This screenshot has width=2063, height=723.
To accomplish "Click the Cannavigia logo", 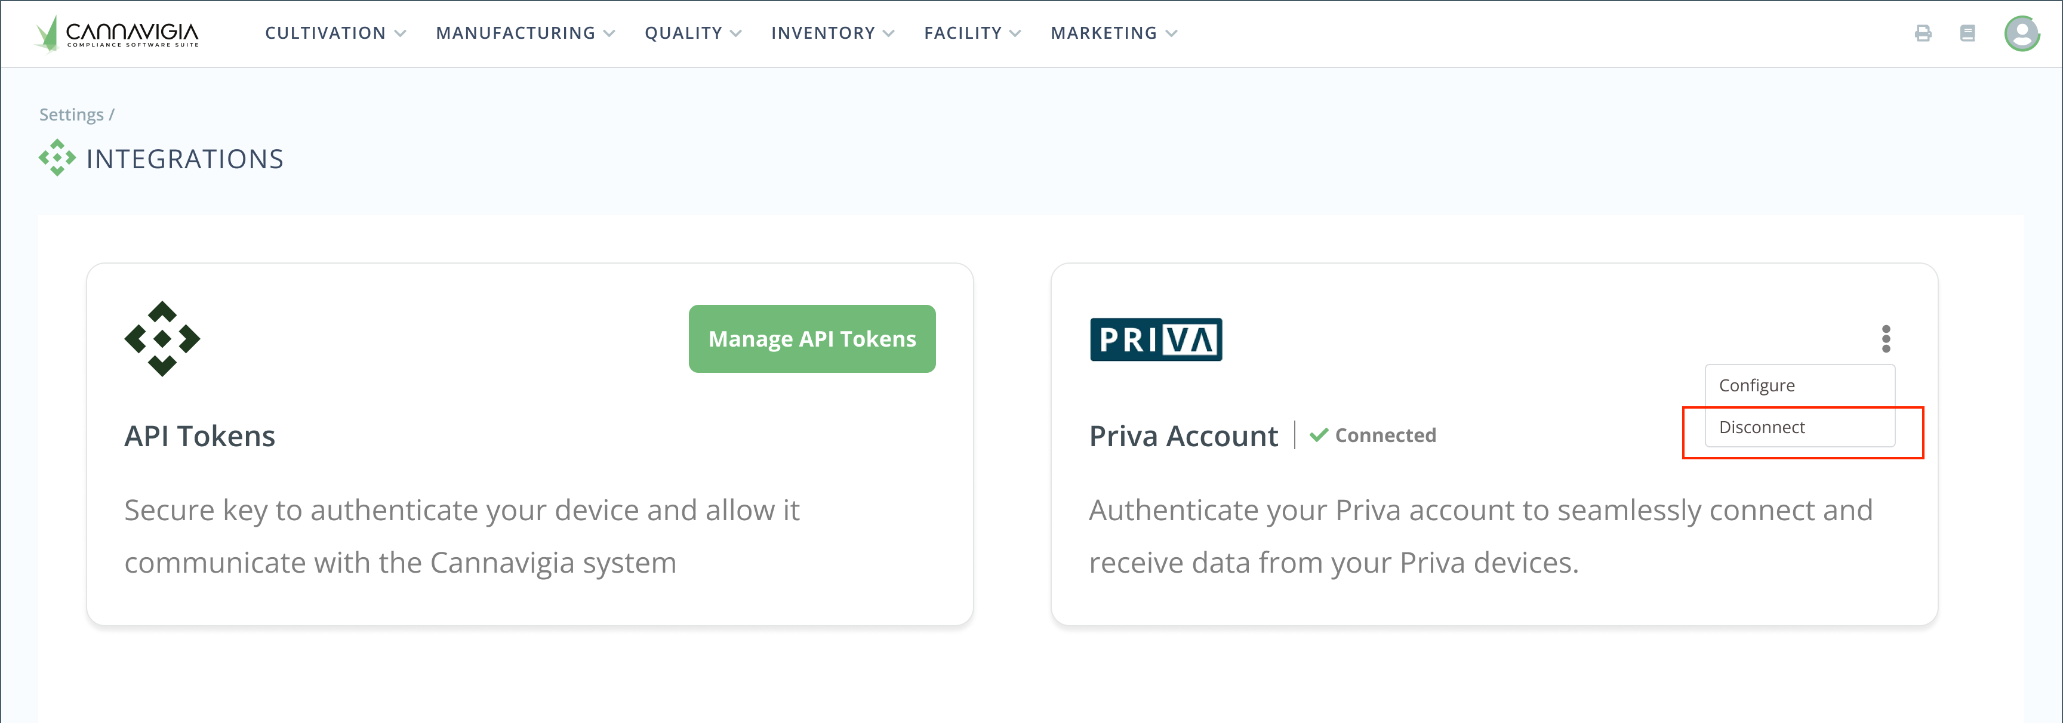I will [x=118, y=33].
